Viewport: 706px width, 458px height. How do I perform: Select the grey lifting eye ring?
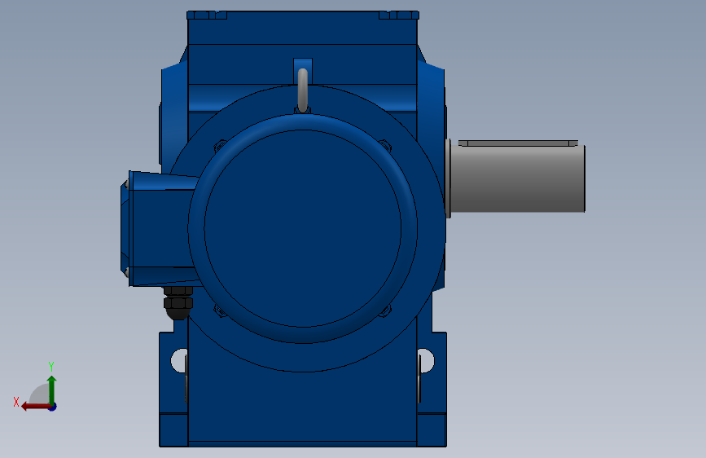pyautogui.click(x=303, y=90)
